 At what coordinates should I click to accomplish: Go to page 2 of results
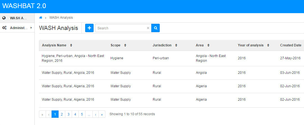(62, 114)
